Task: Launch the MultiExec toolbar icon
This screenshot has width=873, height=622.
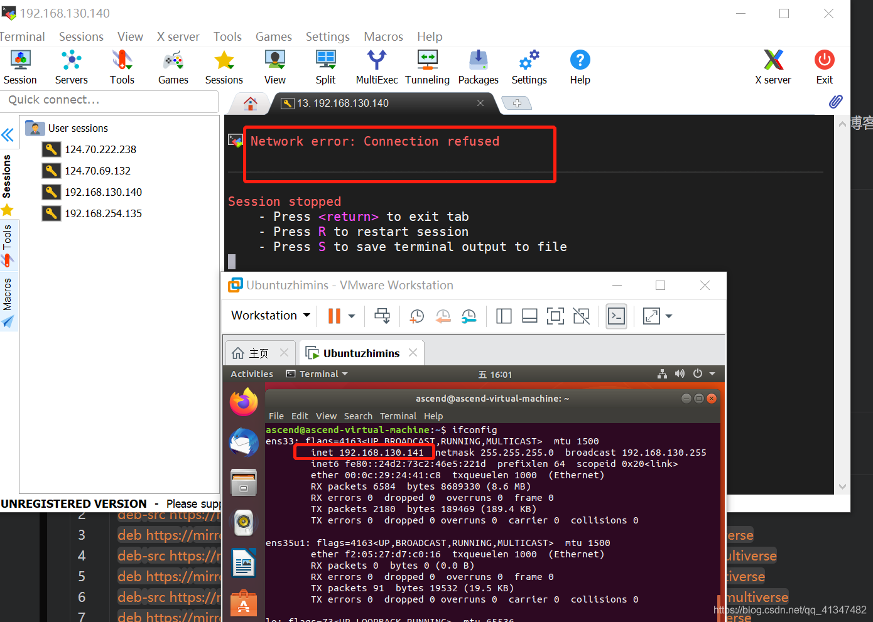Action: click(x=377, y=67)
